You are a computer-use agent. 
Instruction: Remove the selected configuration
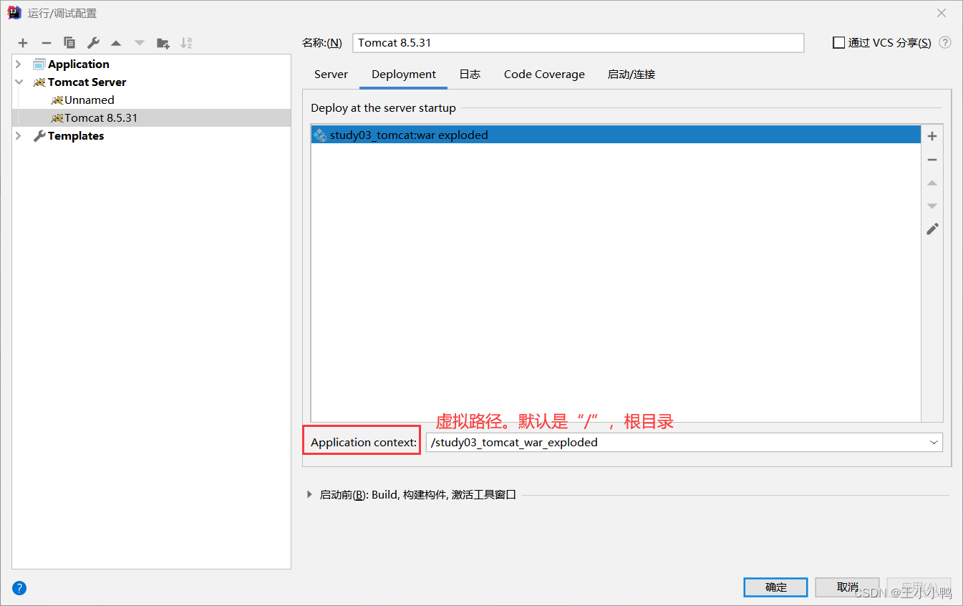click(45, 42)
